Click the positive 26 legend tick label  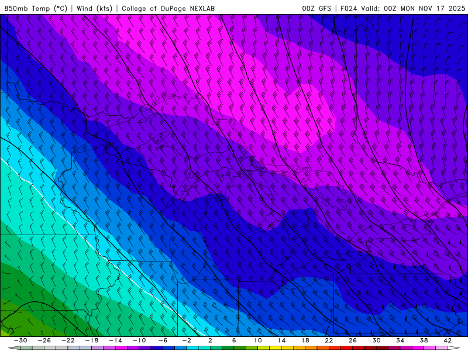(353, 340)
